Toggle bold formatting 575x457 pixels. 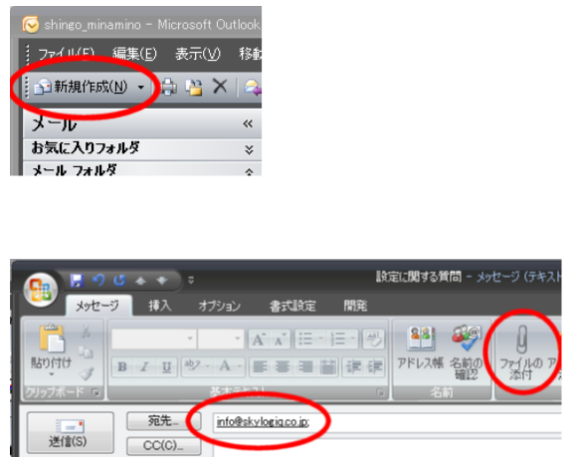122,366
